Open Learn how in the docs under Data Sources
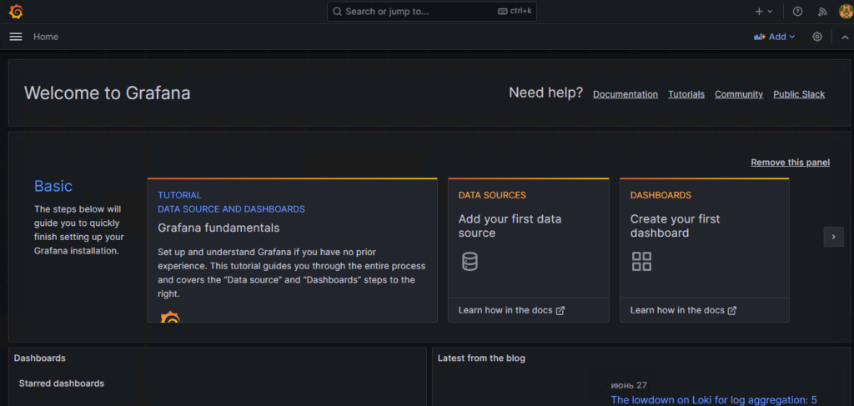The height and width of the screenshot is (406, 854). pos(511,310)
